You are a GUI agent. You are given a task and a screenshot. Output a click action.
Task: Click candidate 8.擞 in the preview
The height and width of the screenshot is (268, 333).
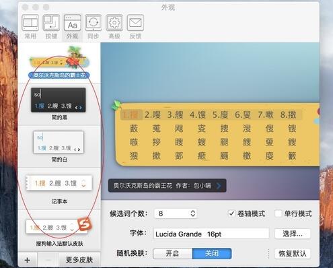(x=289, y=114)
